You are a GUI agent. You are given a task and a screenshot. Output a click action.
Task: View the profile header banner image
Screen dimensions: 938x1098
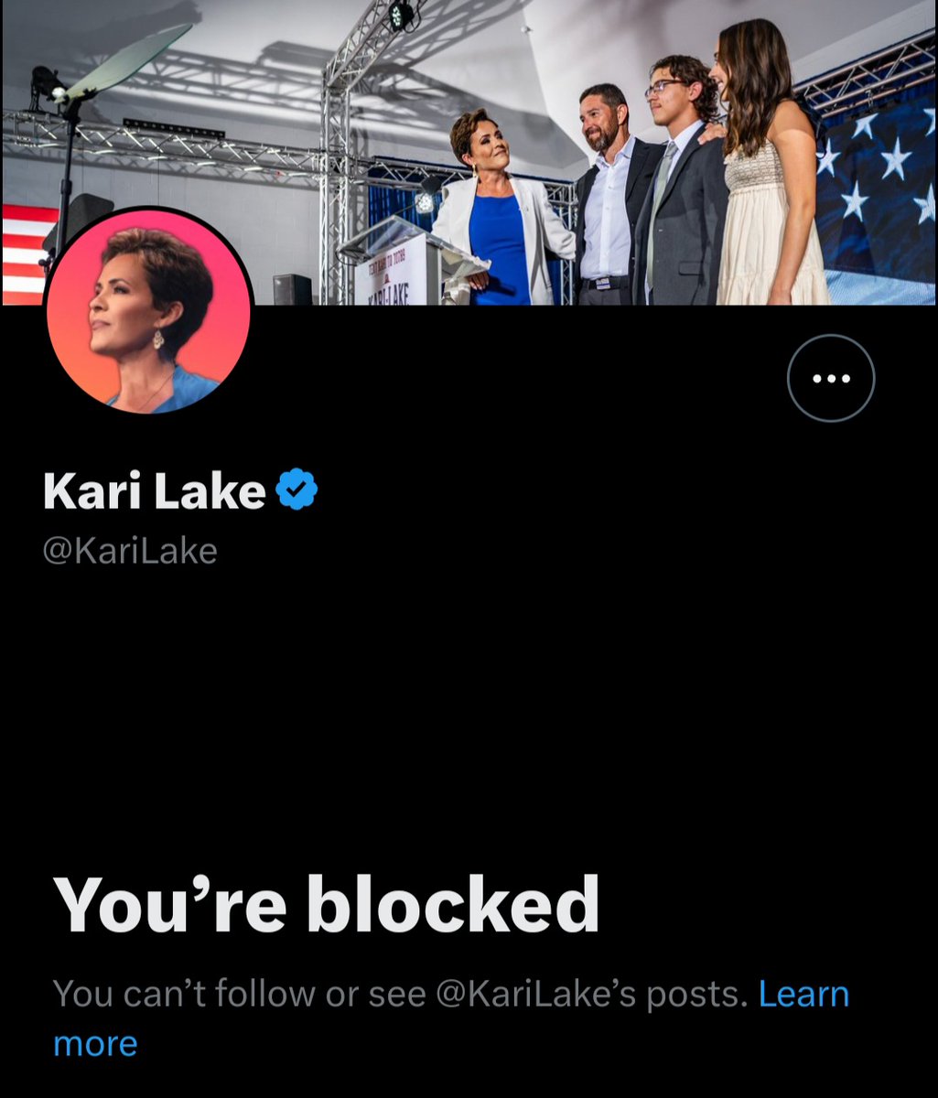click(469, 152)
